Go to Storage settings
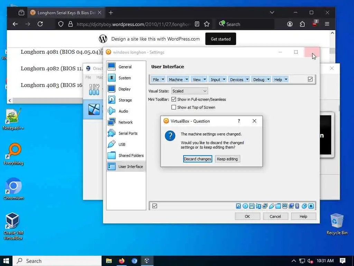Viewport: 354px width, 266px height. [126, 100]
